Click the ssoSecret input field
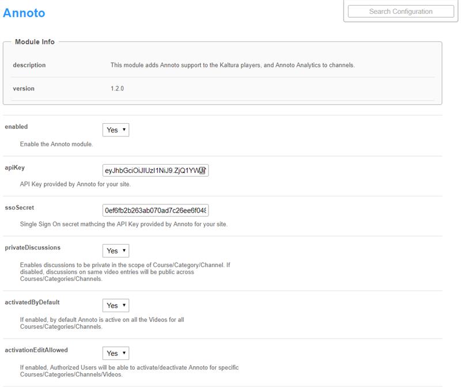Screen dimensions: 461x387 tap(156, 210)
